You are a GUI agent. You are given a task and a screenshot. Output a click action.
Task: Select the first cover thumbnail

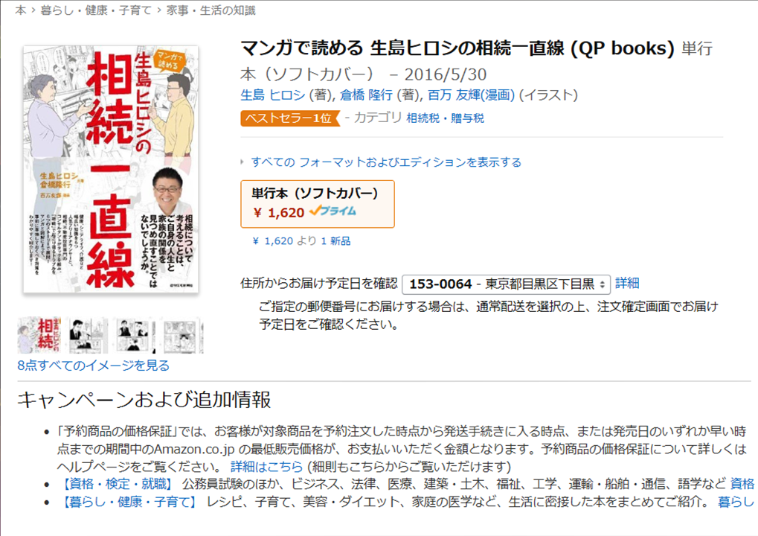click(39, 335)
